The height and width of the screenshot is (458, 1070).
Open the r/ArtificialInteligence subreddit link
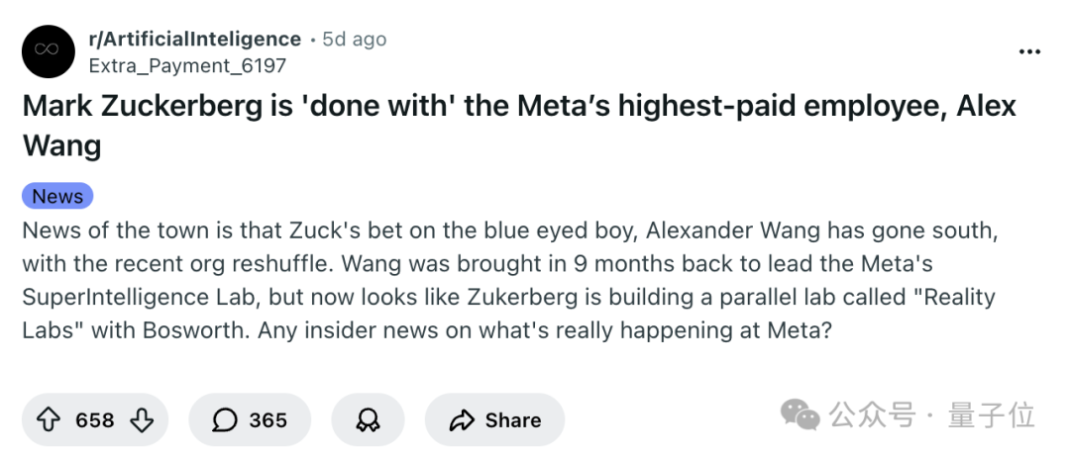(x=194, y=39)
